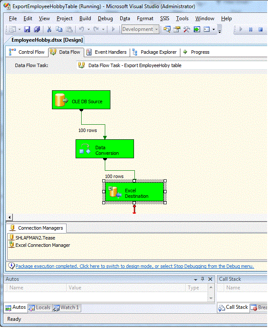This screenshot has width=268, height=329.
Task: Click the Save All toolbar icon
Action: pos(37,29)
